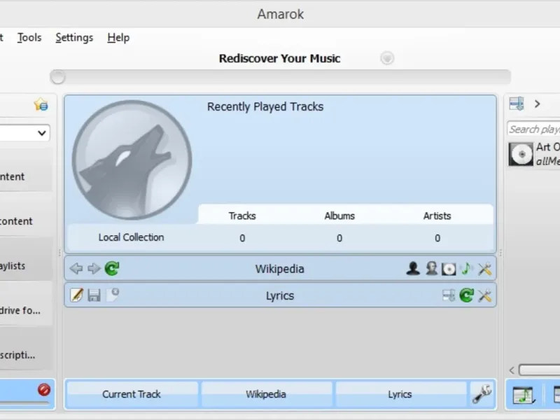Toggle lyrics auto-scroll icon

click(449, 295)
